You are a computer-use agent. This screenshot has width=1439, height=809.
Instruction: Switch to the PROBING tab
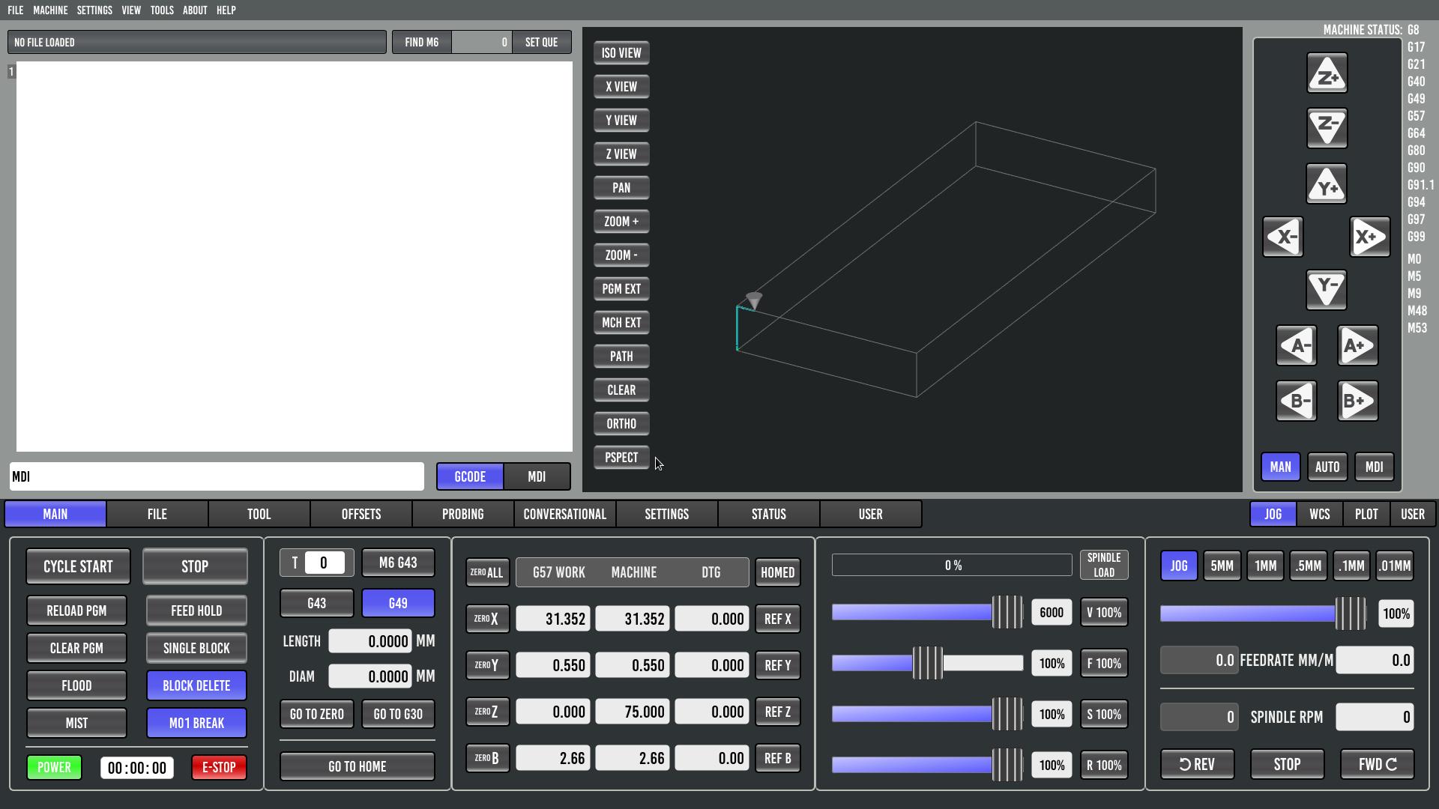462,514
